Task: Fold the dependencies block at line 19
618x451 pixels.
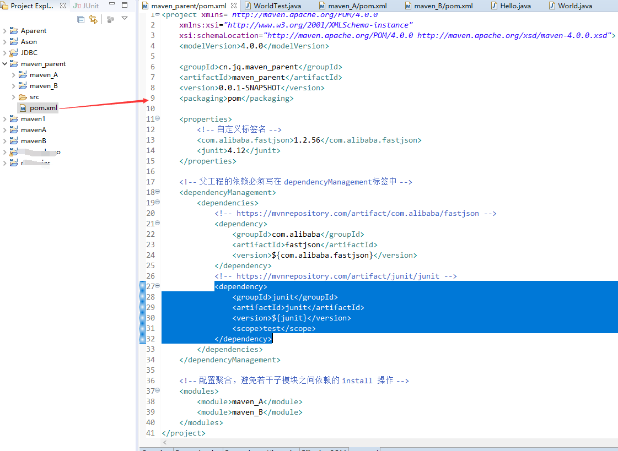Action: pyautogui.click(x=158, y=202)
